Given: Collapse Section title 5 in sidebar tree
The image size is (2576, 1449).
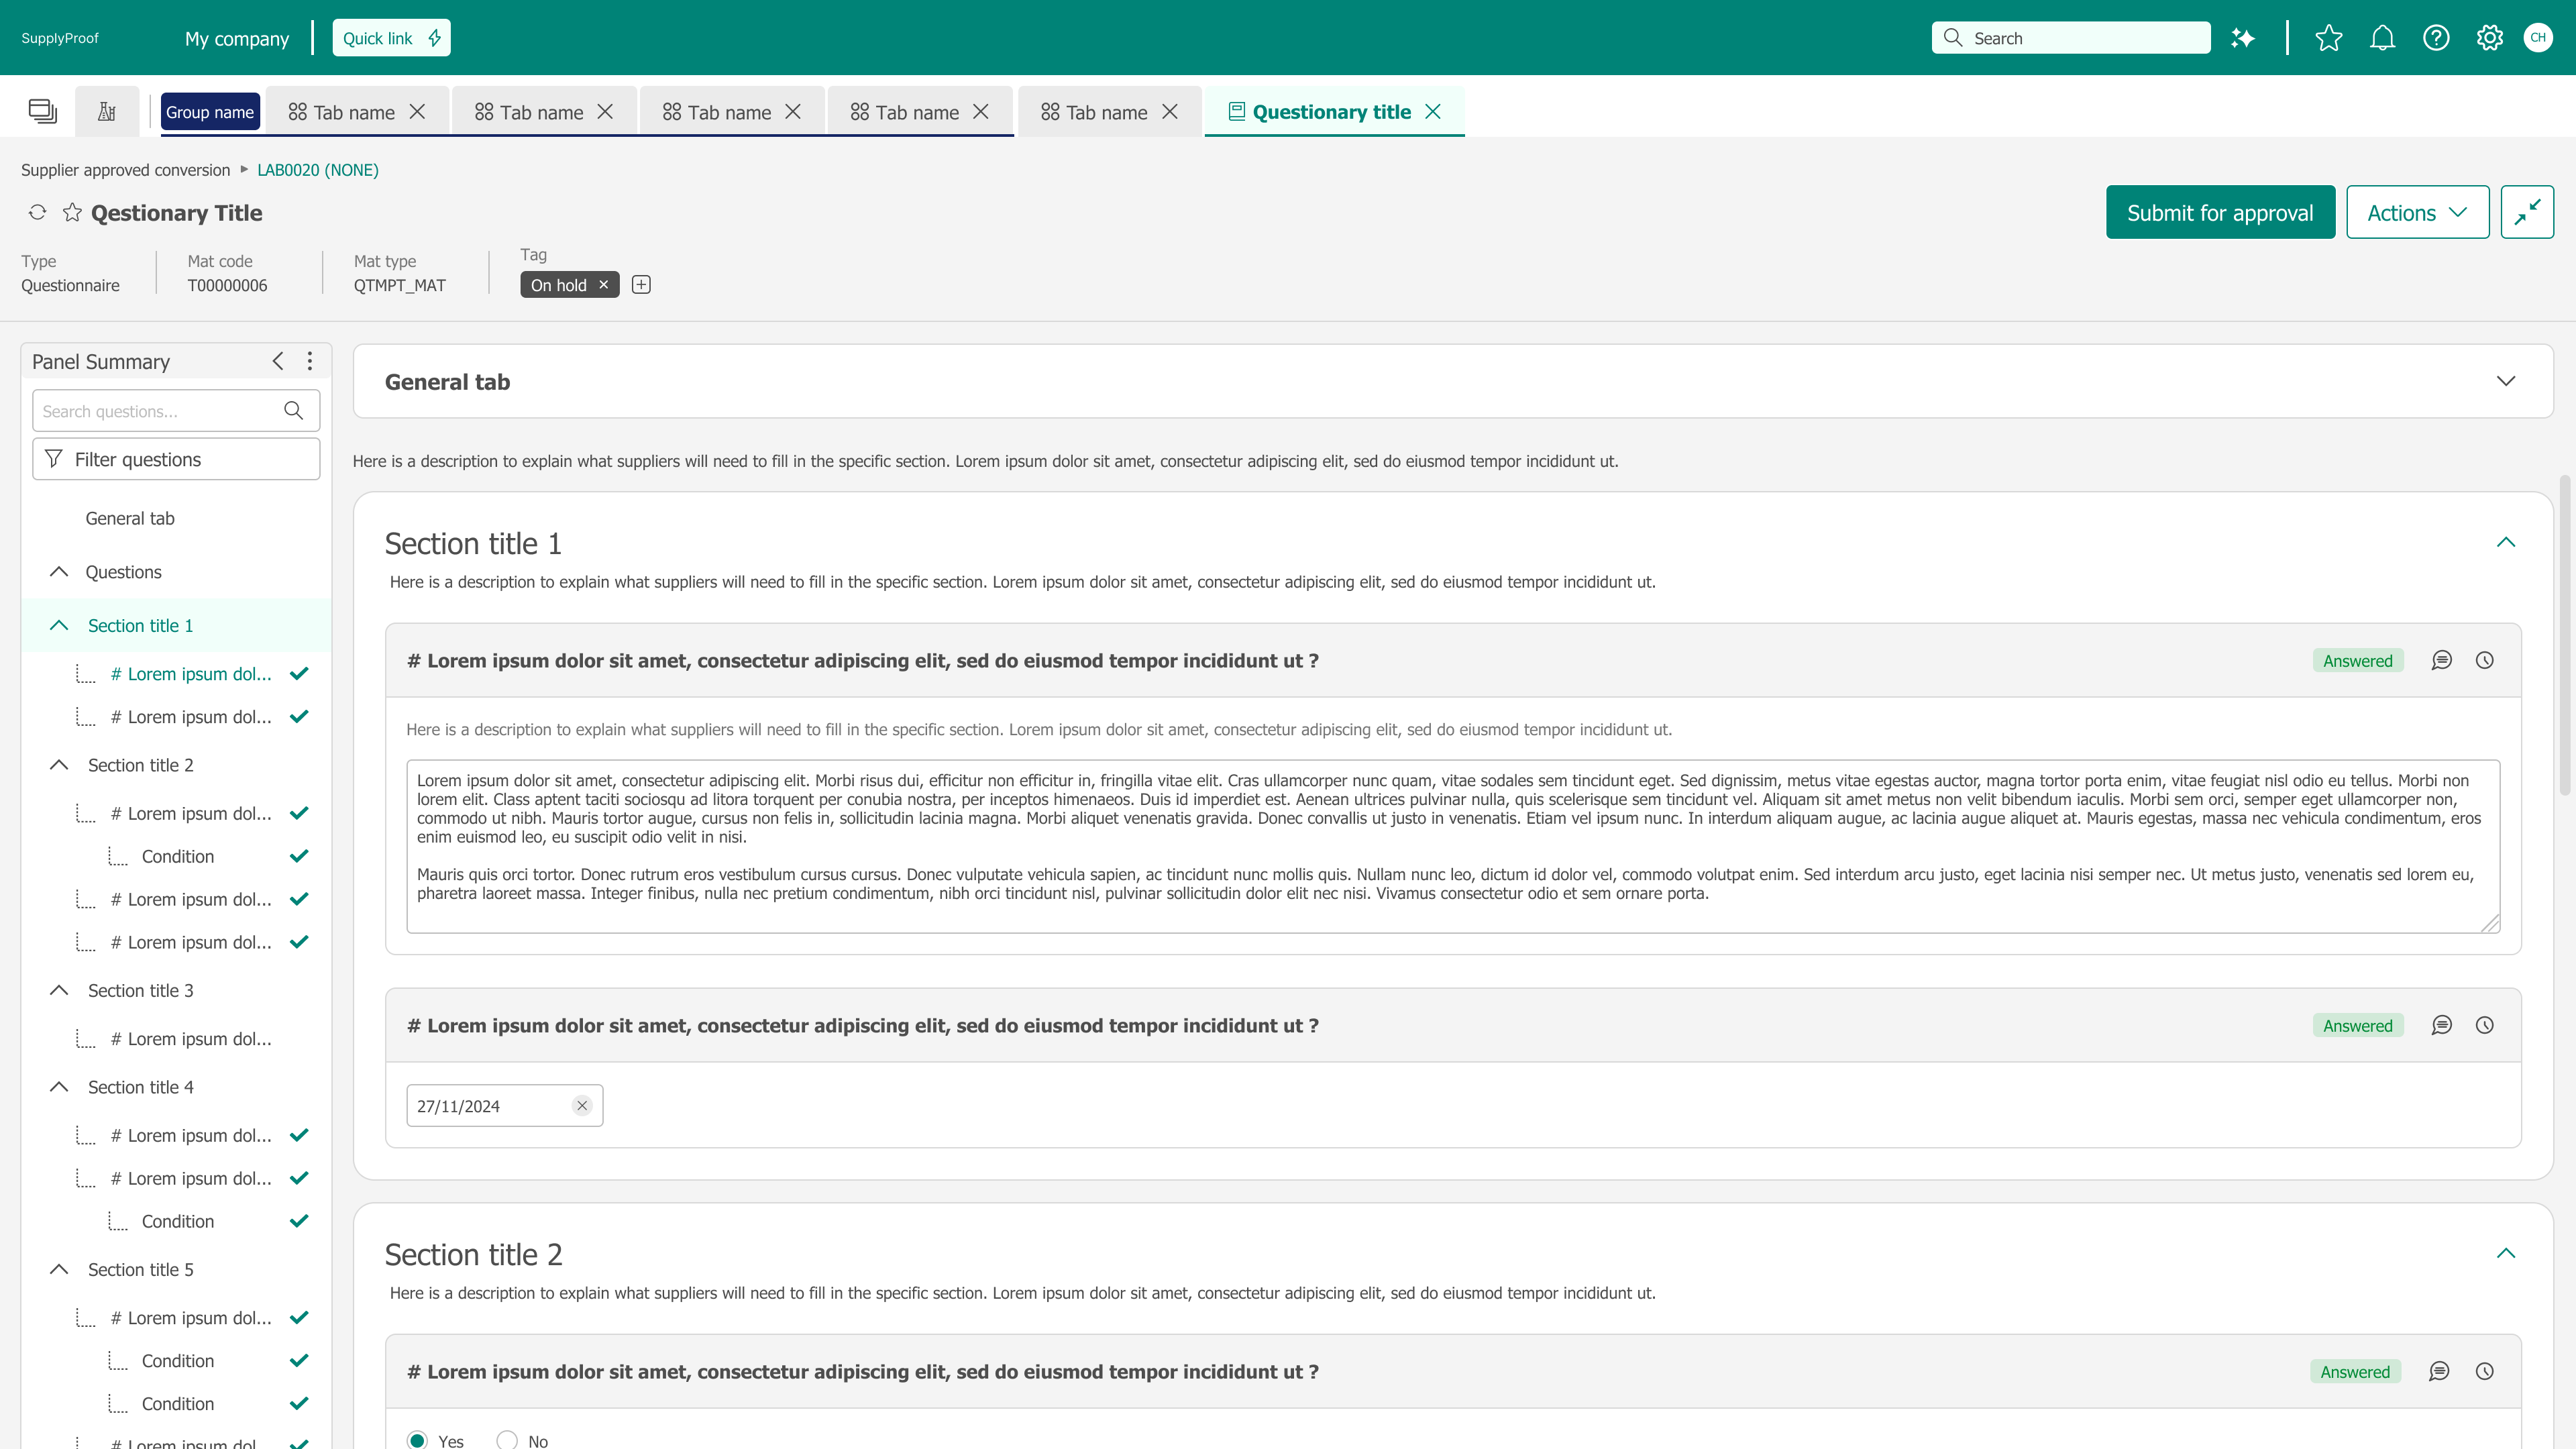Looking at the screenshot, I should [59, 1269].
